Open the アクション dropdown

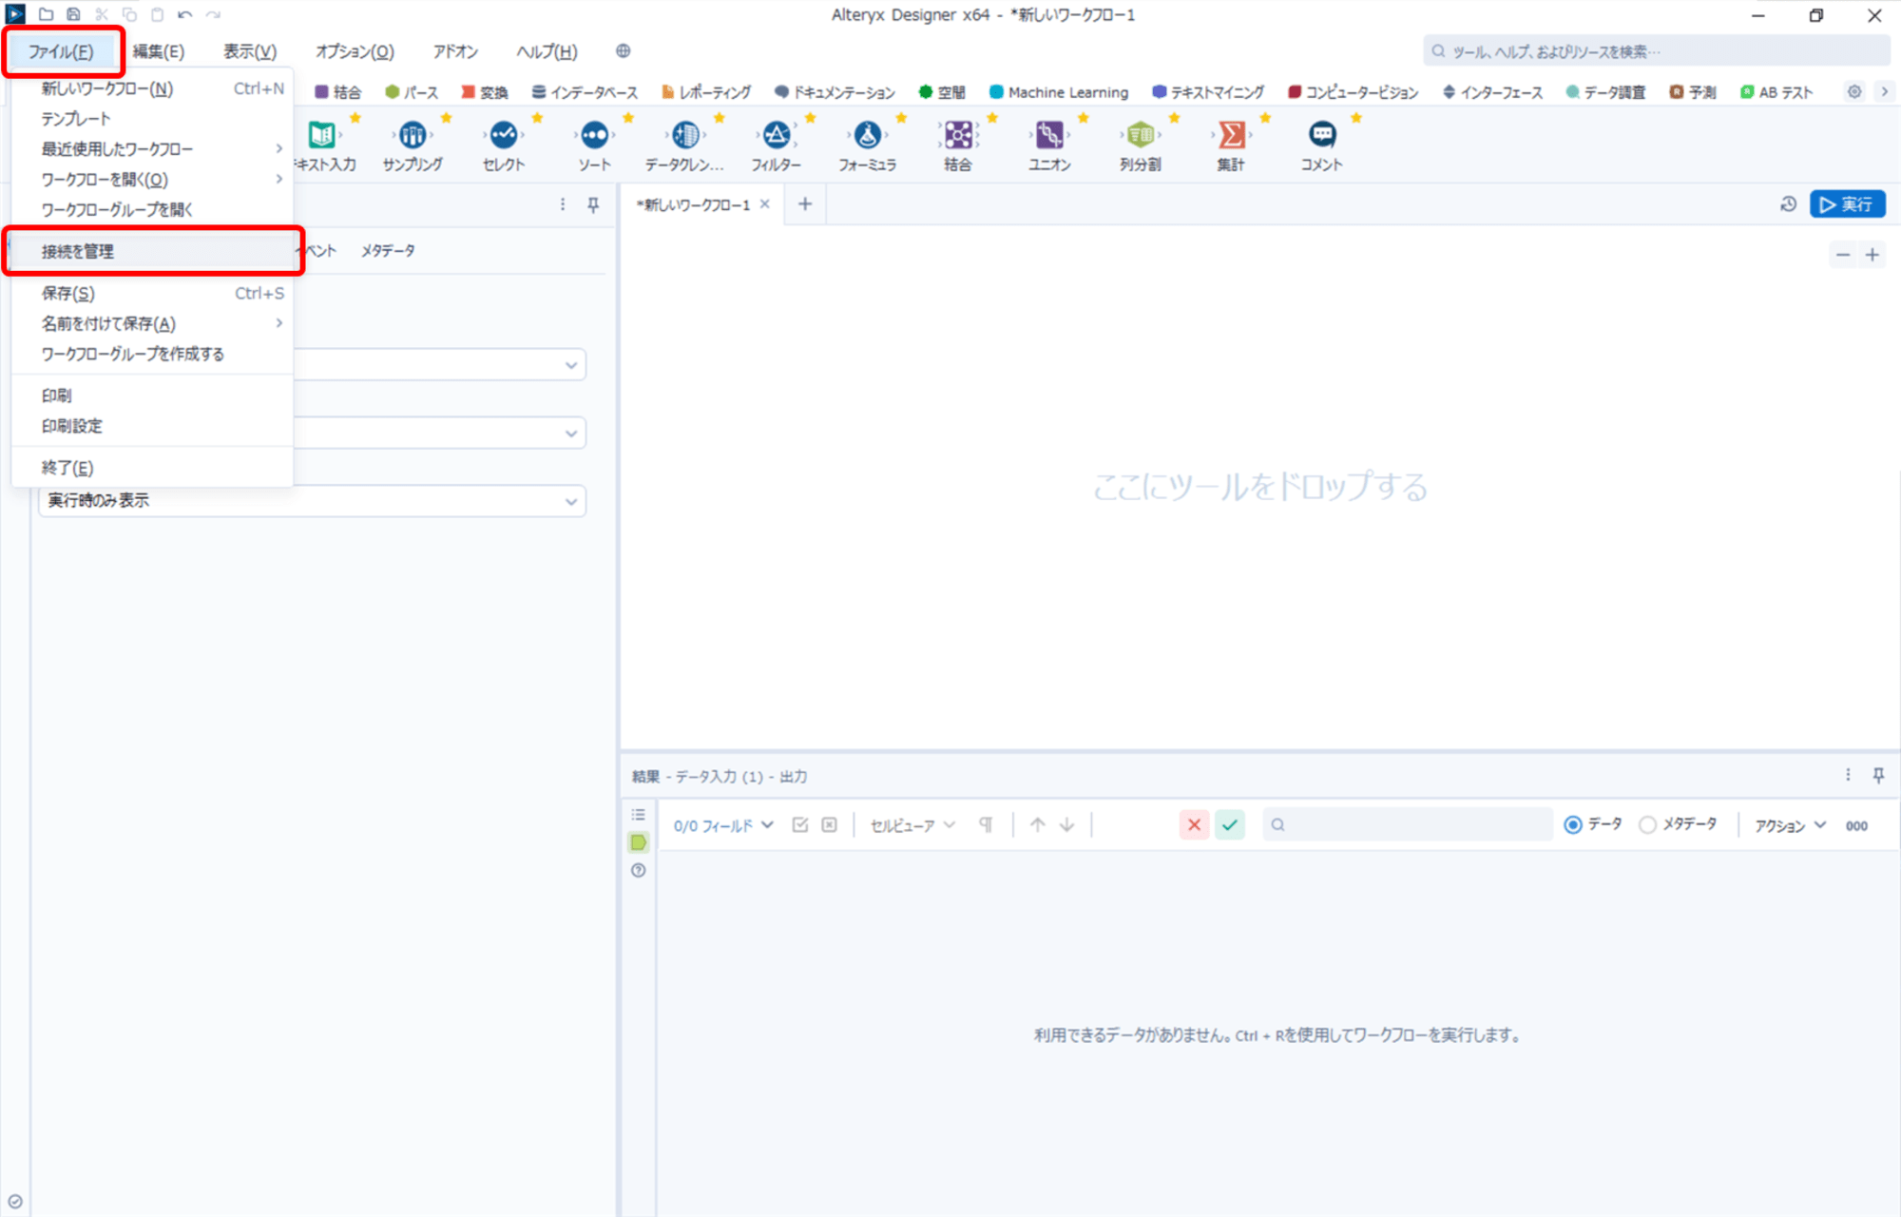(1791, 825)
